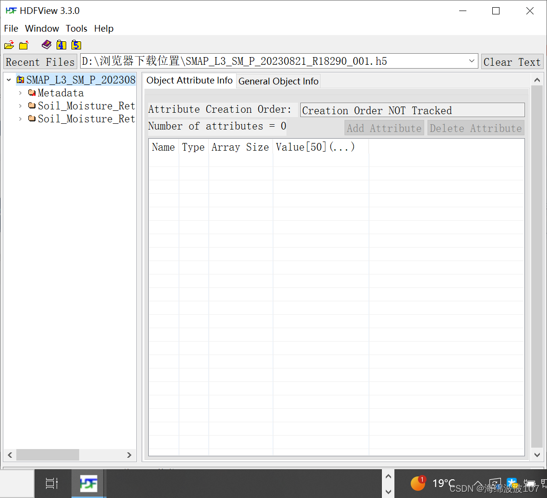Open the Help menu
Screen dimensions: 547x498
click(104, 28)
